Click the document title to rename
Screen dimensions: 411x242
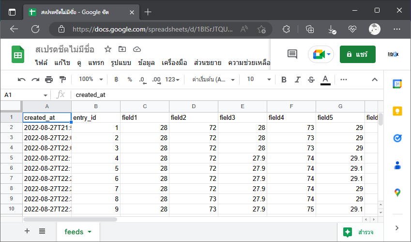point(65,49)
